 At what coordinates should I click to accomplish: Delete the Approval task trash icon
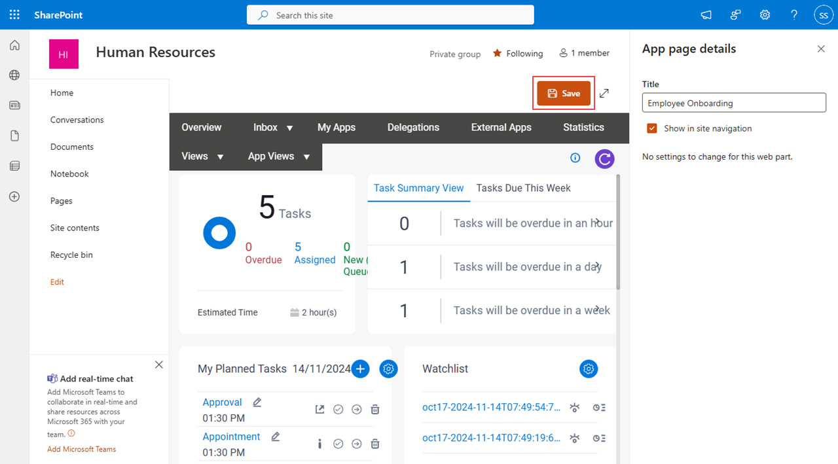coord(375,410)
